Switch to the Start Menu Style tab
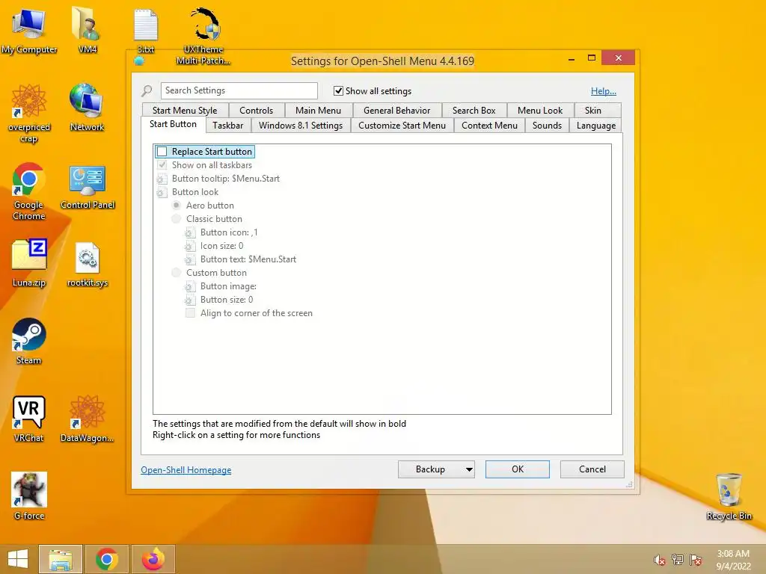 (x=185, y=111)
